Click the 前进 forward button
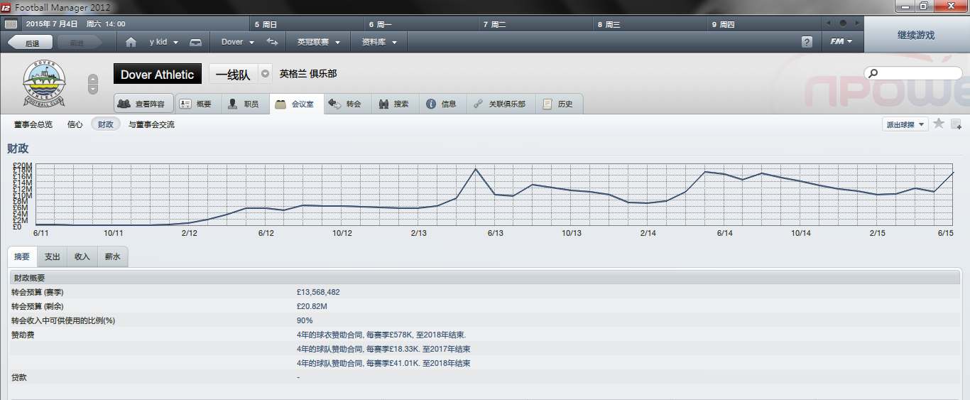 click(x=78, y=43)
